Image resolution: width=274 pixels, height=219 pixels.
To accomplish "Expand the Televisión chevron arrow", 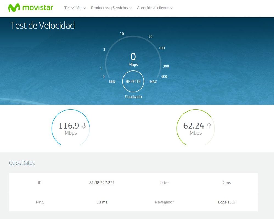I will 85,8.
